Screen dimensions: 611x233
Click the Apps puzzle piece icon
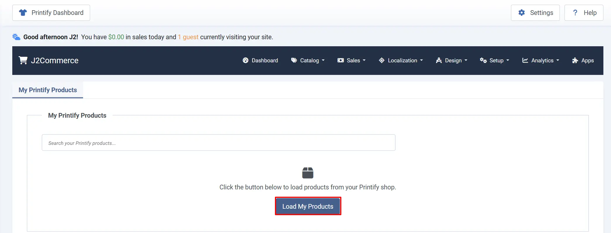click(575, 60)
